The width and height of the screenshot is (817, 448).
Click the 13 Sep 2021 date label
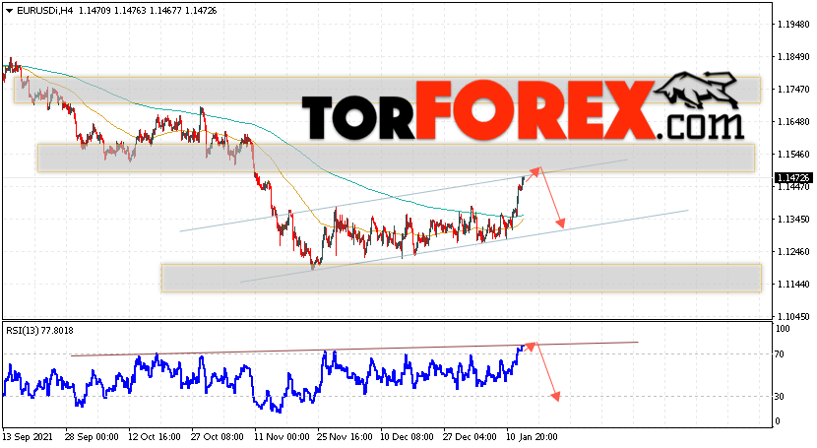coord(29,436)
